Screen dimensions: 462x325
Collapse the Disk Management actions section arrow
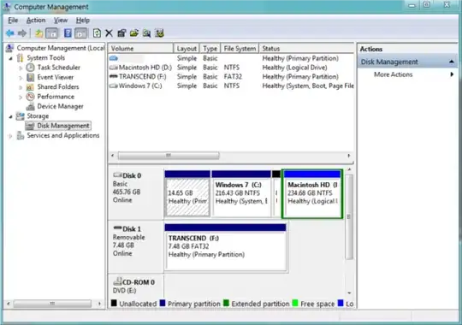452,62
